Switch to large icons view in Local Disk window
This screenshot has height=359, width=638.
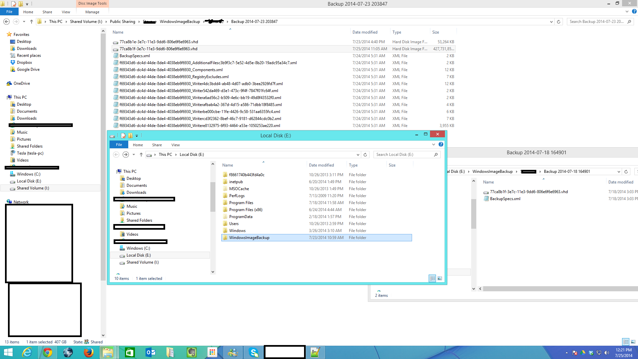click(x=440, y=278)
